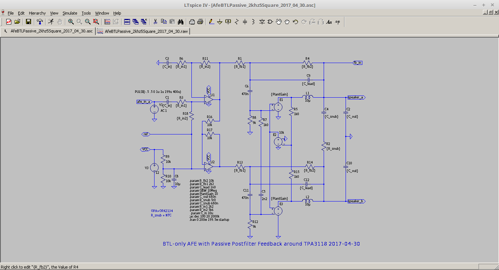Click the Undo arrow icon
499x270 pixels.
click(x=296, y=22)
